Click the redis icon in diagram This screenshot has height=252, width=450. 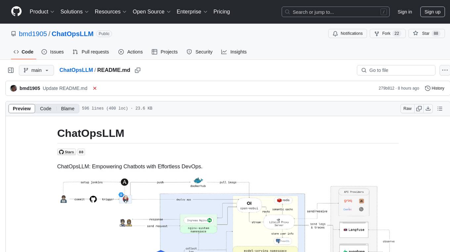coord(284,200)
